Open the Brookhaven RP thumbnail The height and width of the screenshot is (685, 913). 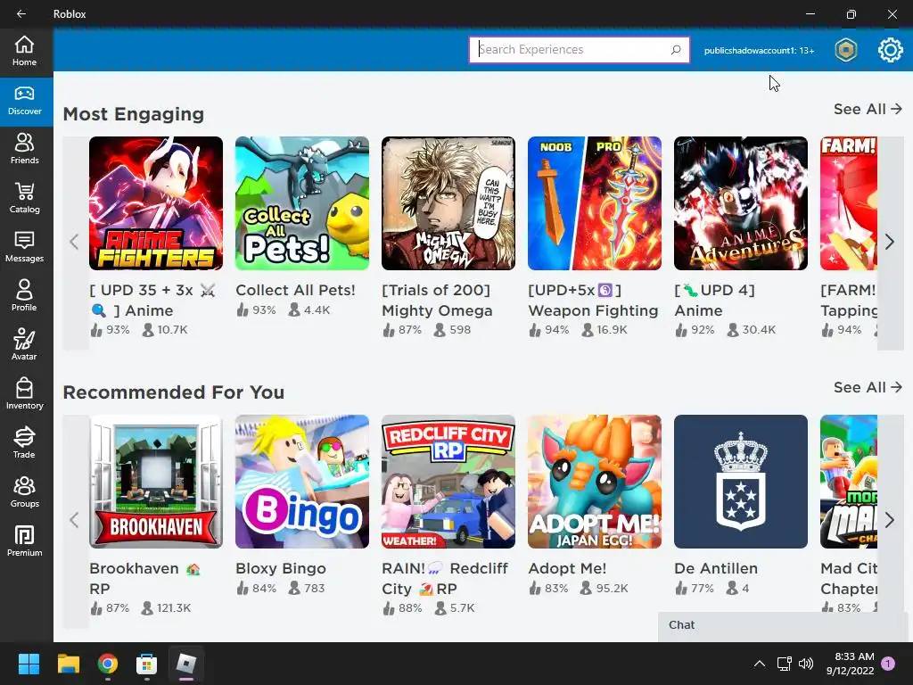click(156, 482)
